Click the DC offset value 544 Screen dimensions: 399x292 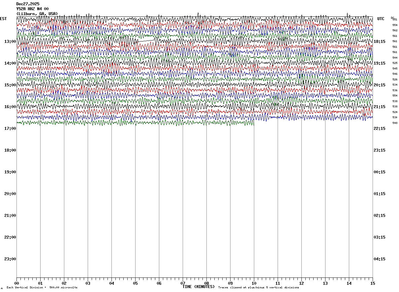(x=395, y=58)
